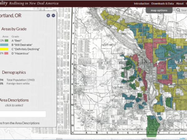Minimize the Portland, OR info panel
Viewport: 187px width, 140px height.
[53, 15]
